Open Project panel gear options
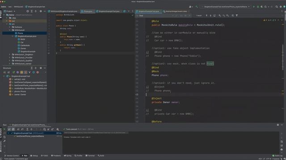The height and width of the screenshot is (160, 286). (41, 11)
